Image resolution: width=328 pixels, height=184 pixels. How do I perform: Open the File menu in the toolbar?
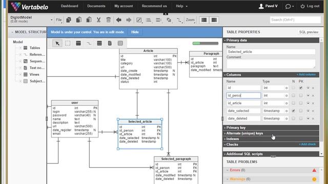coord(59,20)
